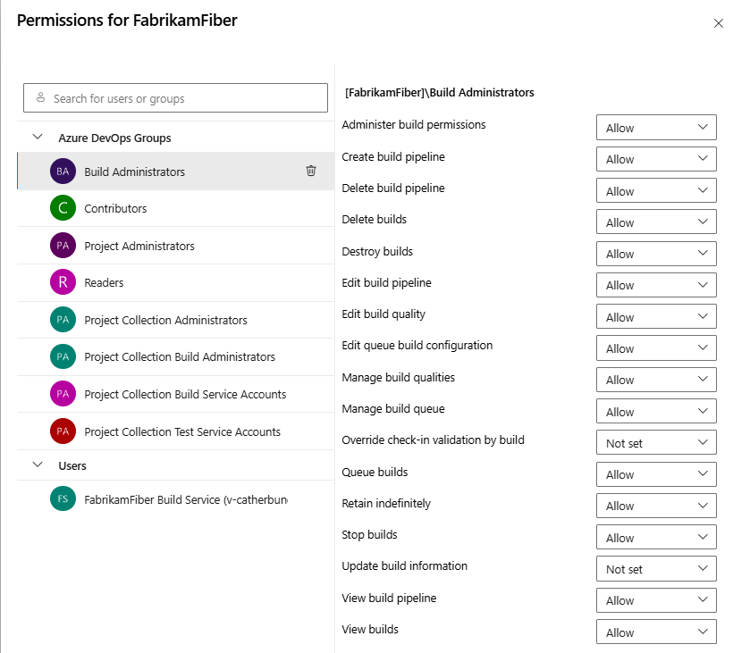Change the Delete builds permission setting
Viewport: 733px width, 653px height.
coord(656,222)
